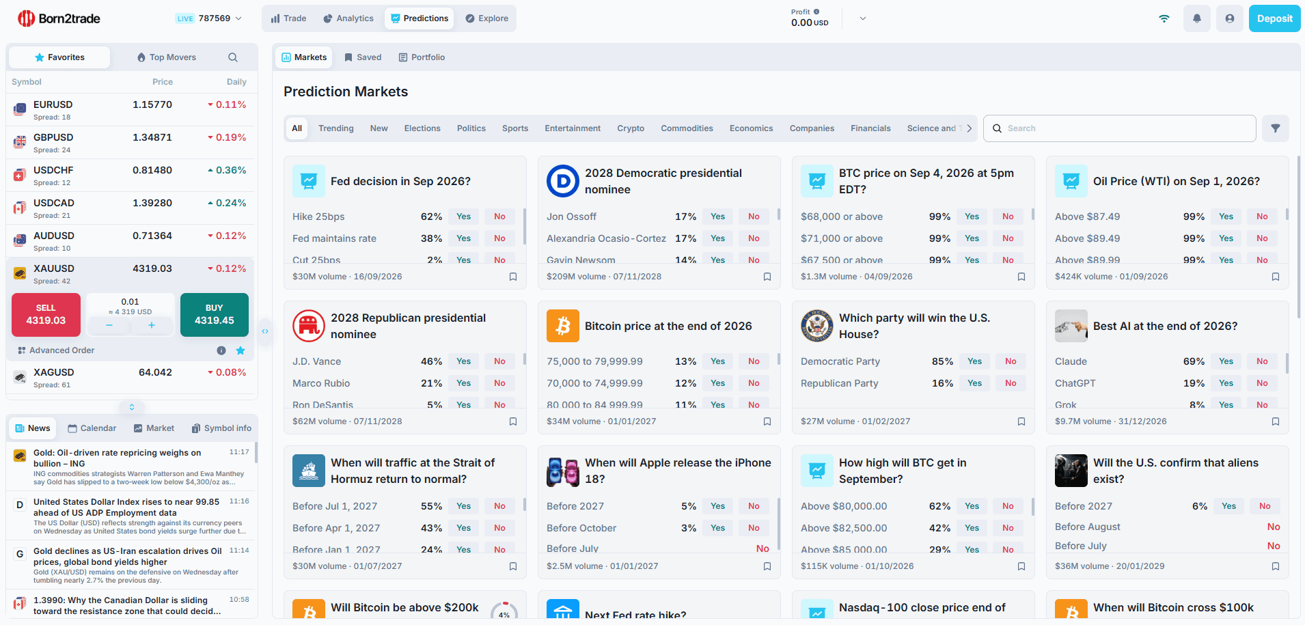Select Yes for Hike 25bps

coord(464,217)
